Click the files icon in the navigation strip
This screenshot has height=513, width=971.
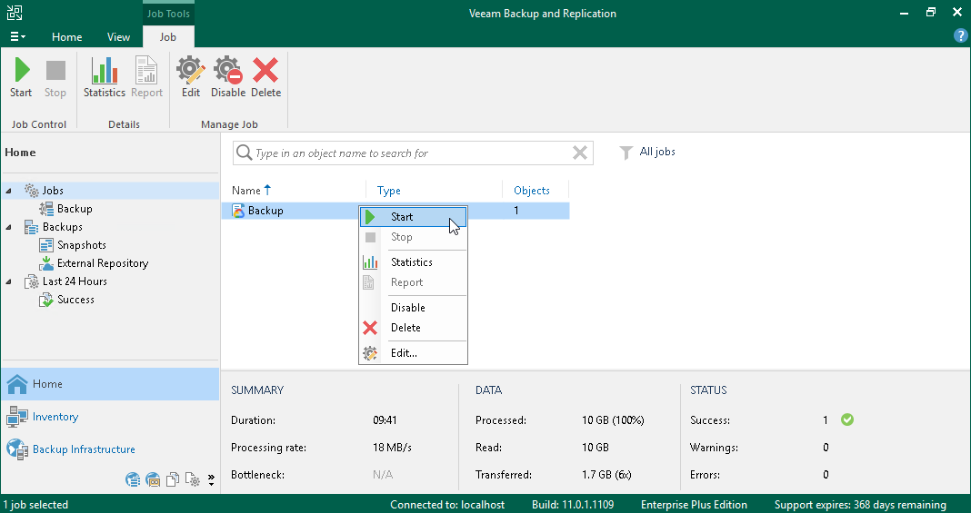(173, 479)
